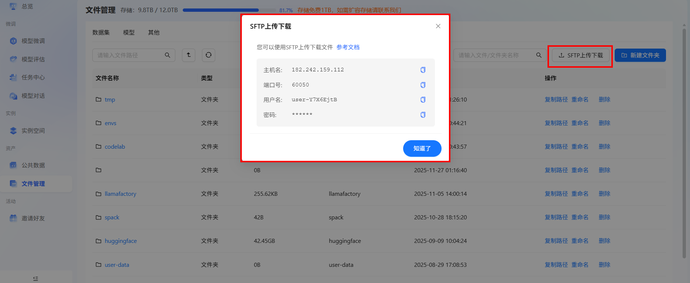690x283 pixels.
Task: Click 删除 for the tmp row
Action: 604,99
